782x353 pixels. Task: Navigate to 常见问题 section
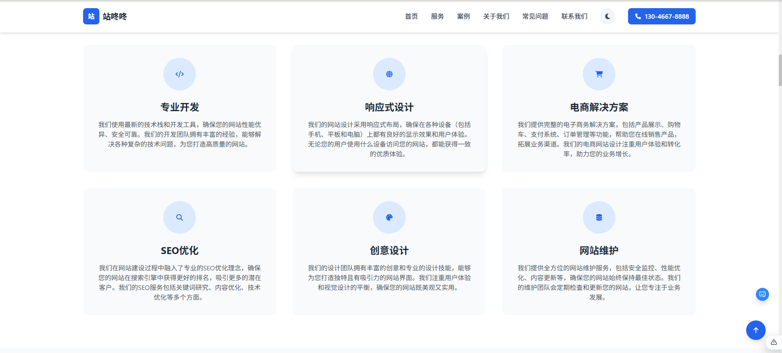[535, 16]
